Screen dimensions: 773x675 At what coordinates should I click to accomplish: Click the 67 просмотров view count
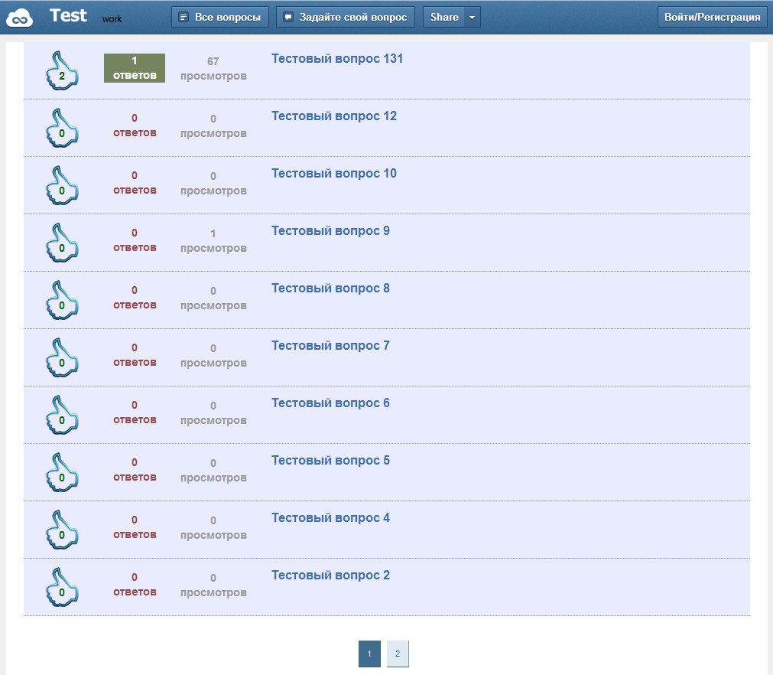coord(213,69)
